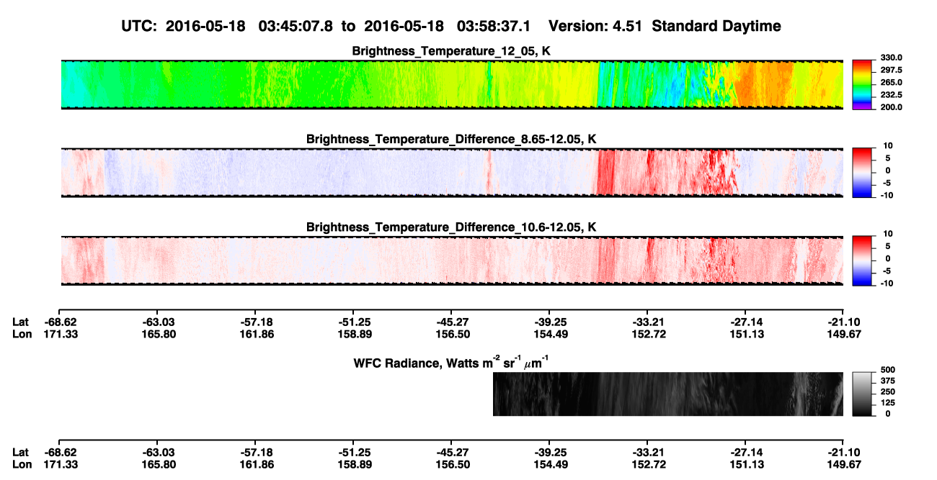Click the 250 label on the grayscale colorbar
The height and width of the screenshot is (480, 937).
point(887,391)
